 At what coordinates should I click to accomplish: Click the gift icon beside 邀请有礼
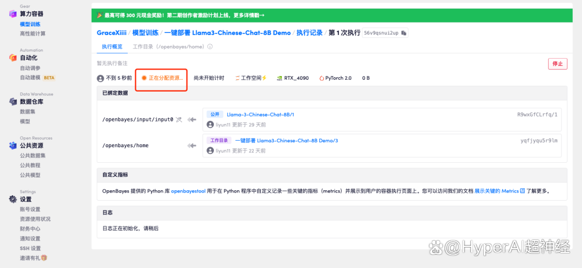[44, 258]
